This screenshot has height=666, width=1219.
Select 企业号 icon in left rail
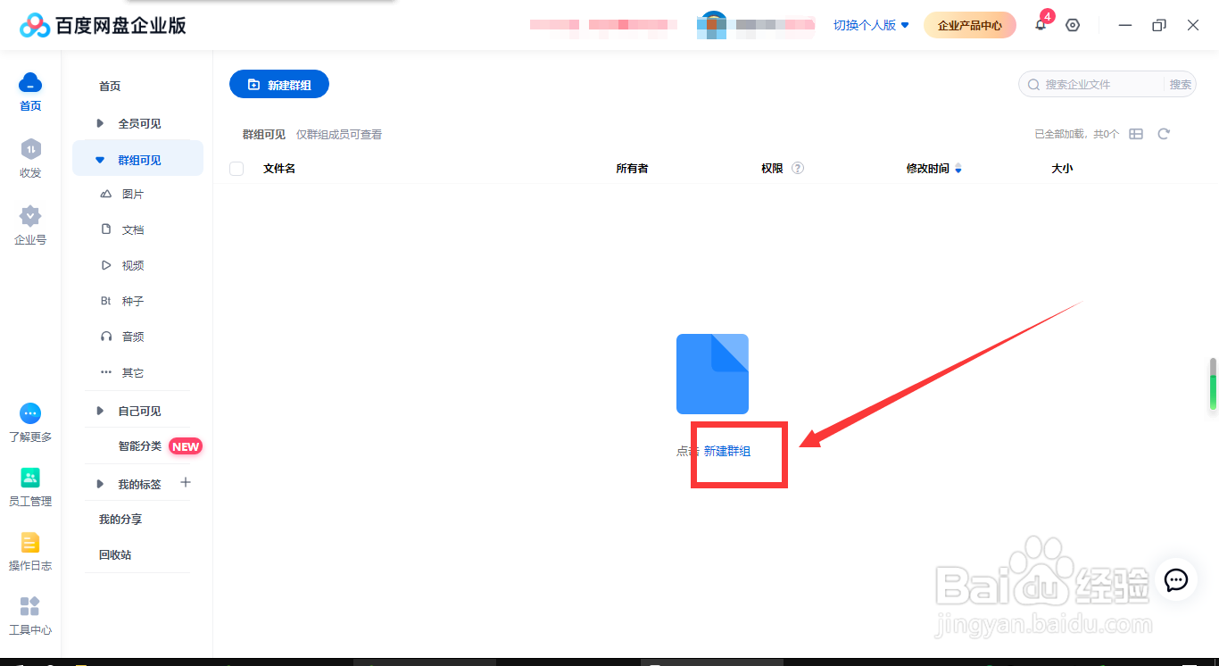point(29,223)
